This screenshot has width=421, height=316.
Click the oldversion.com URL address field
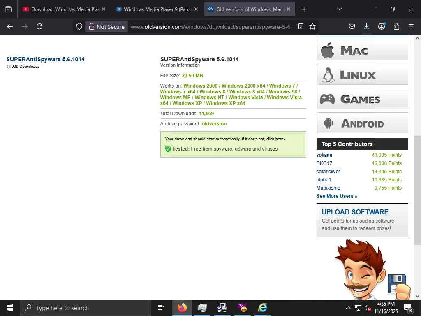point(211,27)
